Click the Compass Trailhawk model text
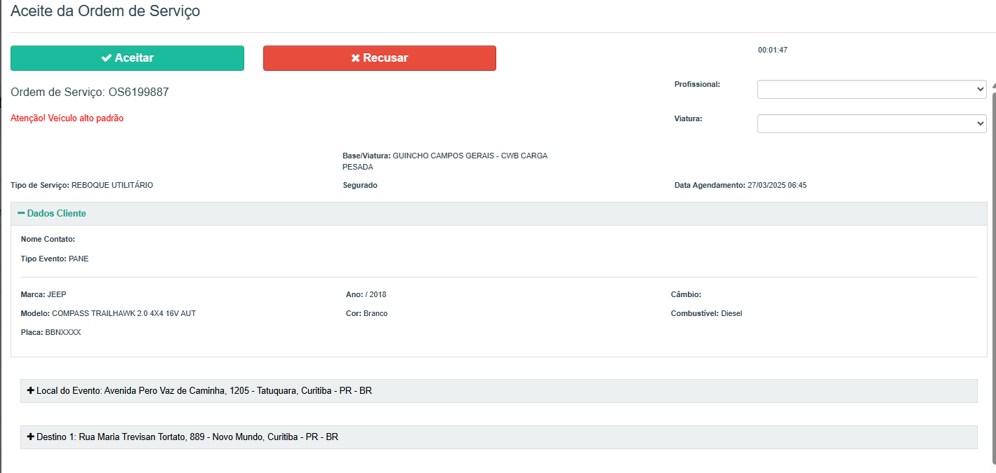This screenshot has width=996, height=473. (x=124, y=313)
